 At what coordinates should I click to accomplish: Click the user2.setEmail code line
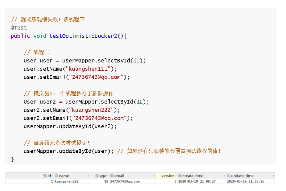point(78,118)
